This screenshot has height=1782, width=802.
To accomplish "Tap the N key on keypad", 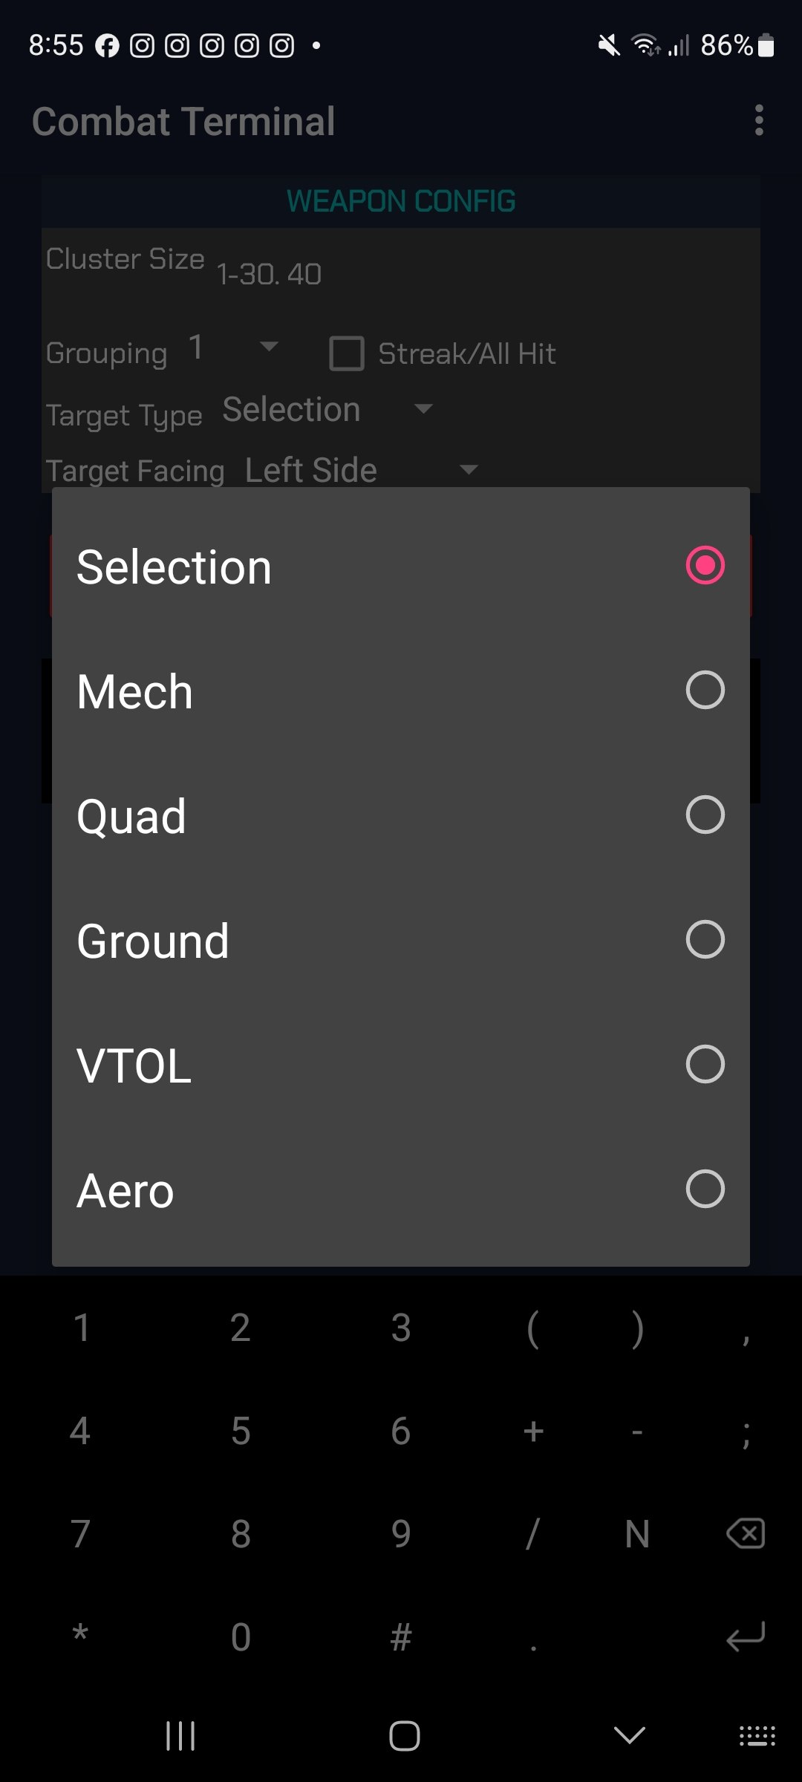I will 637,1534.
